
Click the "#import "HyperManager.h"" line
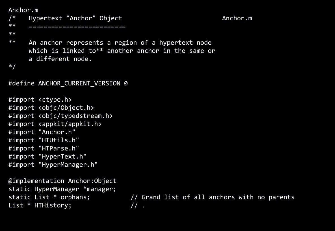(53, 165)
